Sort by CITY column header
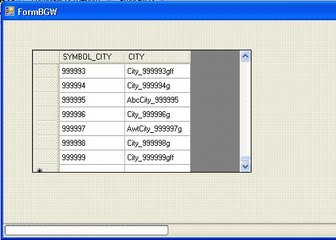Screen dimensions: 336x240 157,57
